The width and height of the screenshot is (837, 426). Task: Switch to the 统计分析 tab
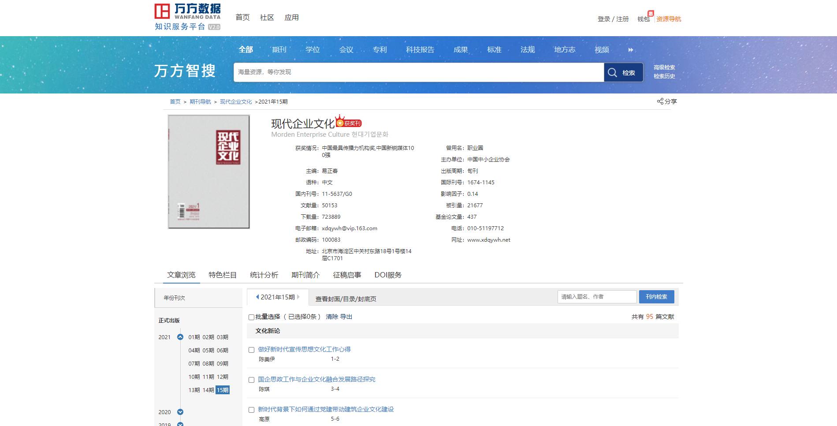pos(264,275)
